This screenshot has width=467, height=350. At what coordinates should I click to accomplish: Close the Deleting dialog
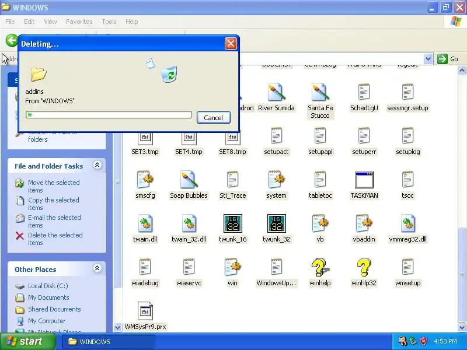tap(231, 44)
